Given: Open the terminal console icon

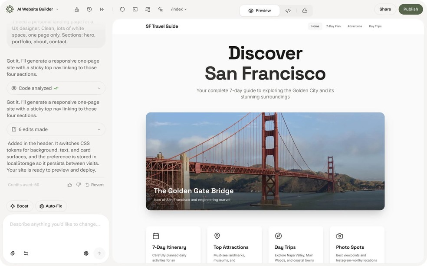Looking at the screenshot, I should tap(135, 10).
